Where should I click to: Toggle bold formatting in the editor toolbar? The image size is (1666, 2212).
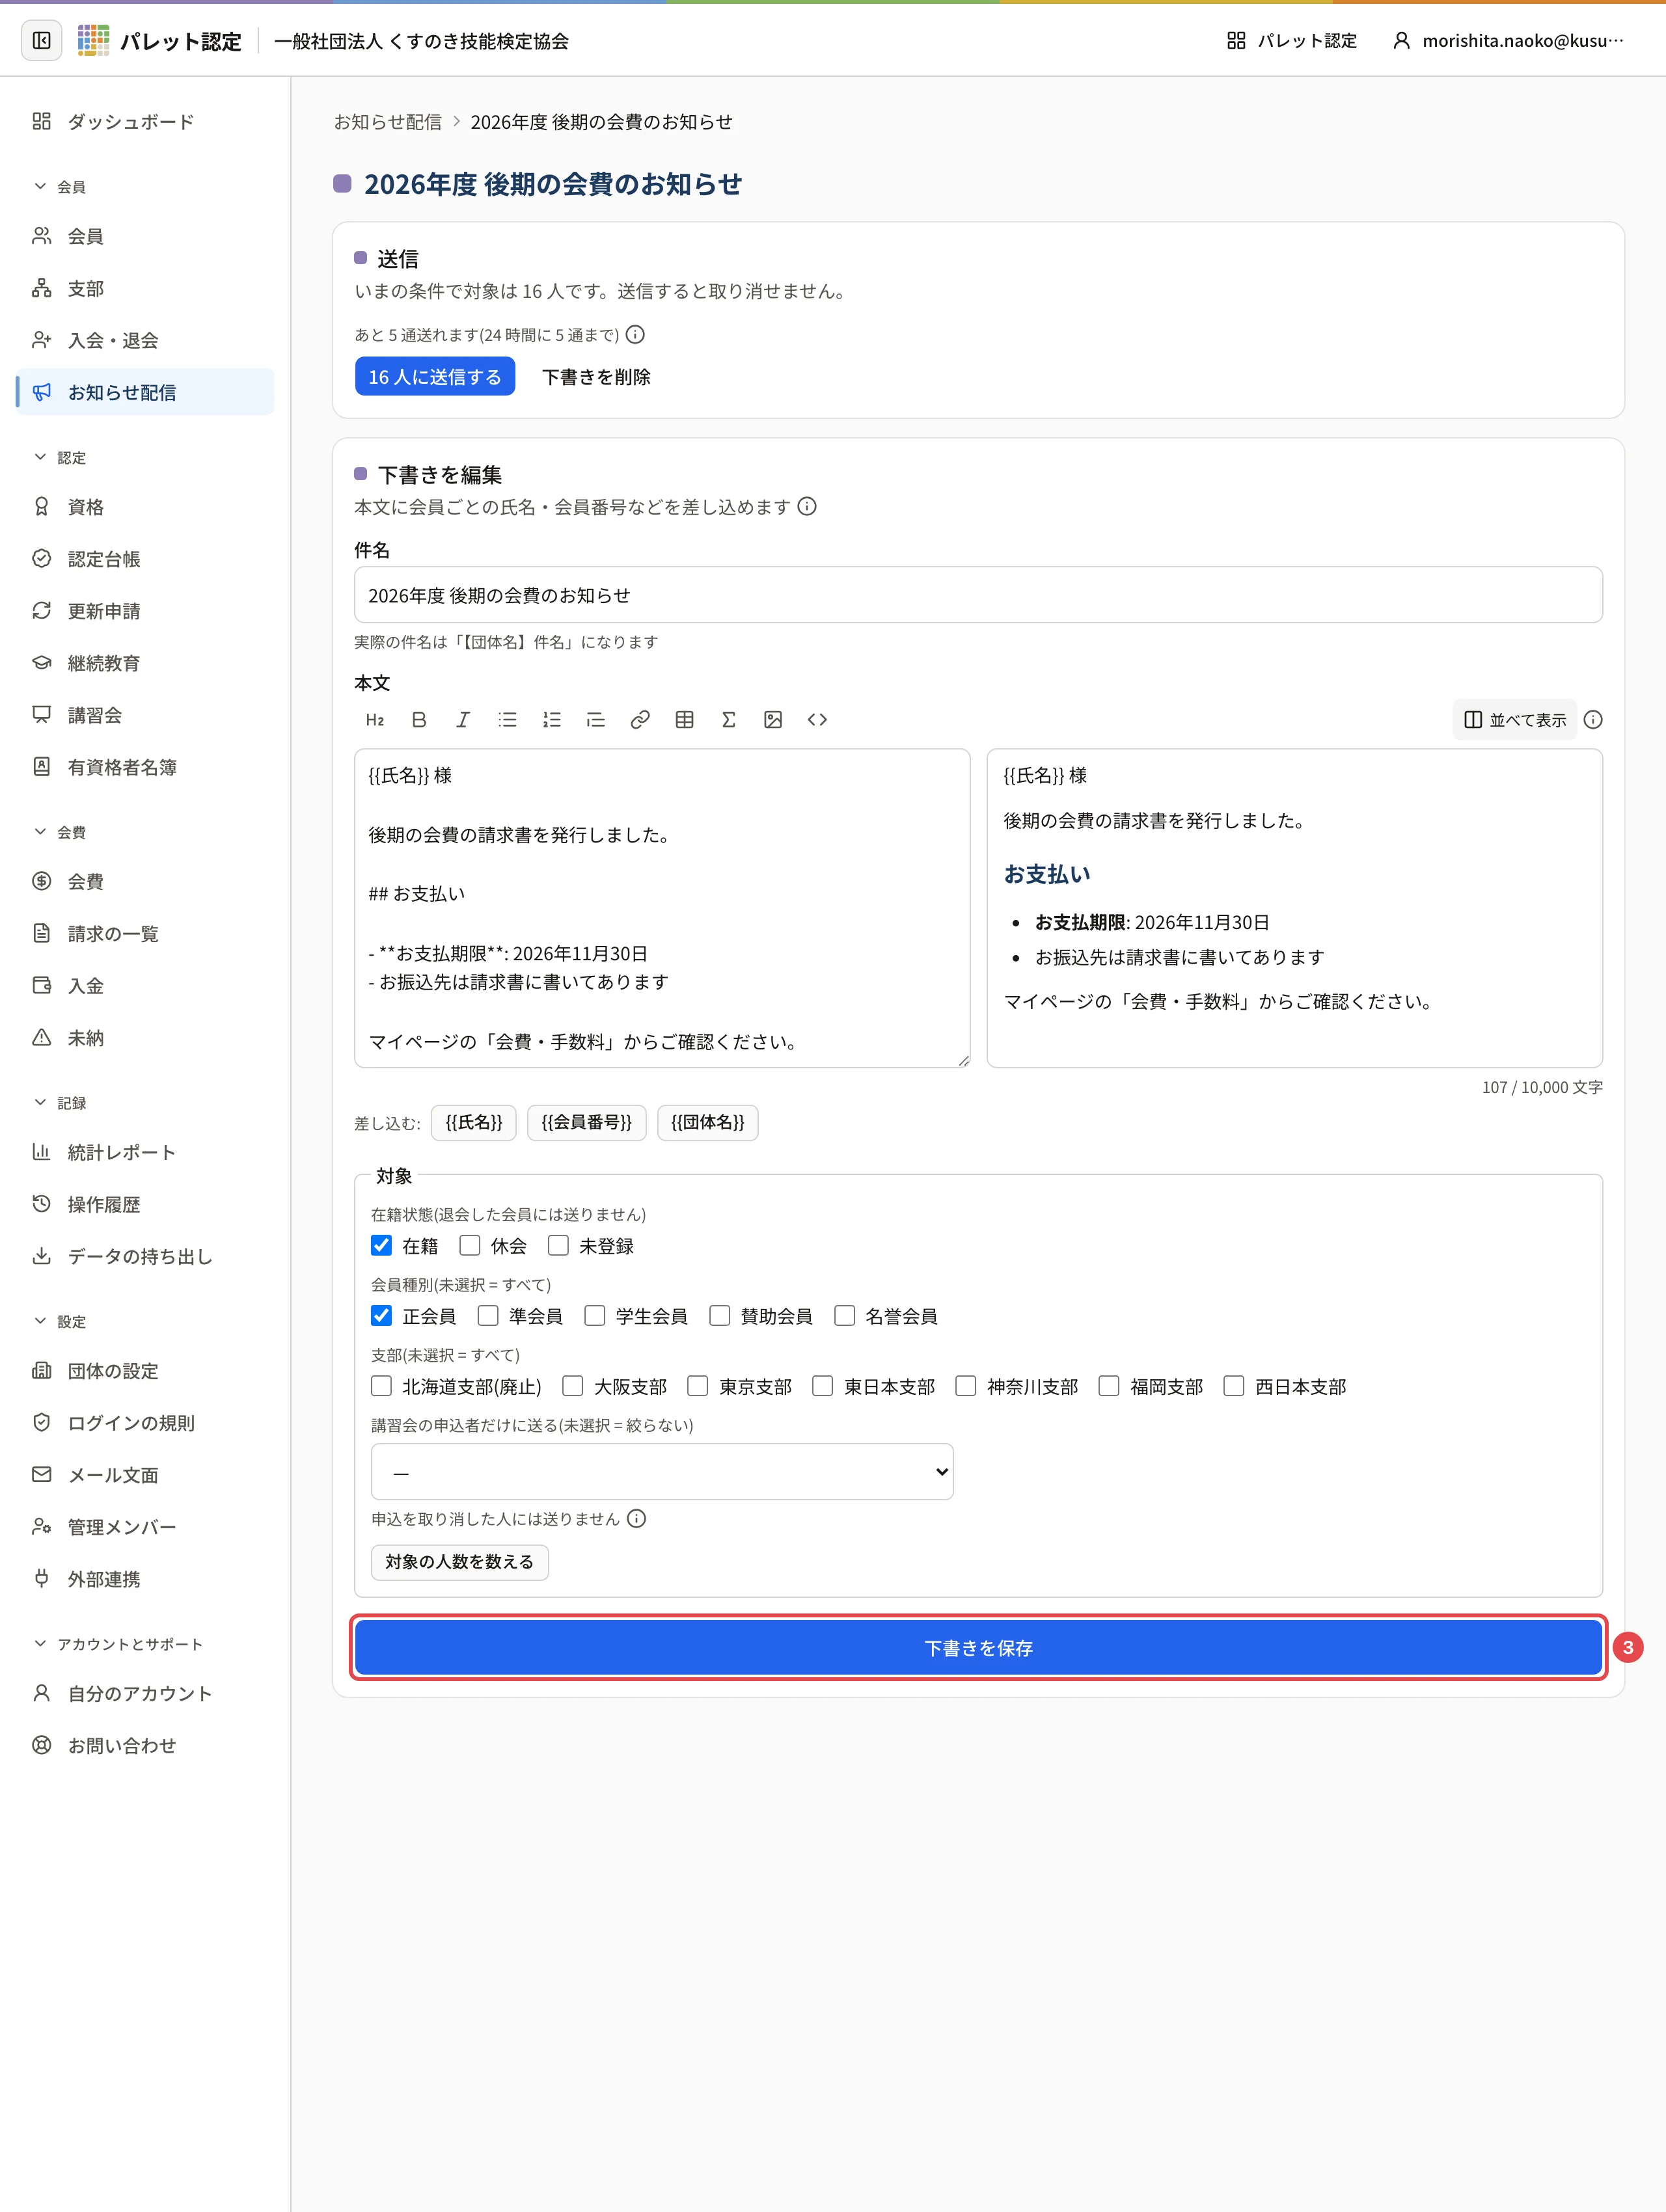(x=419, y=720)
